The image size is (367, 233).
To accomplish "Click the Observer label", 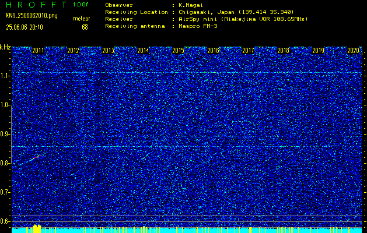I will pyautogui.click(x=119, y=5).
